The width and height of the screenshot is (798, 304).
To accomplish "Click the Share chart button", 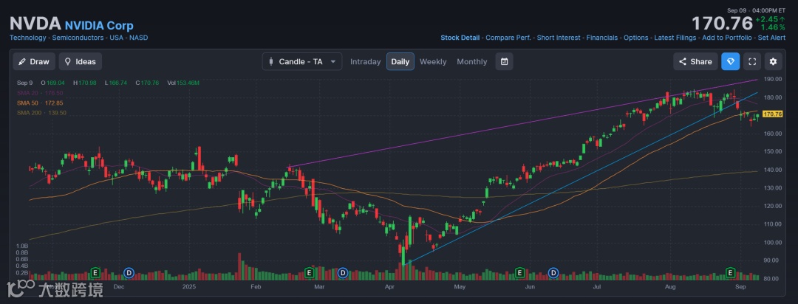I will [695, 61].
